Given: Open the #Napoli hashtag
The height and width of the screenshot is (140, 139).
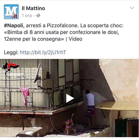Looking at the screenshot, I should coord(13,26).
